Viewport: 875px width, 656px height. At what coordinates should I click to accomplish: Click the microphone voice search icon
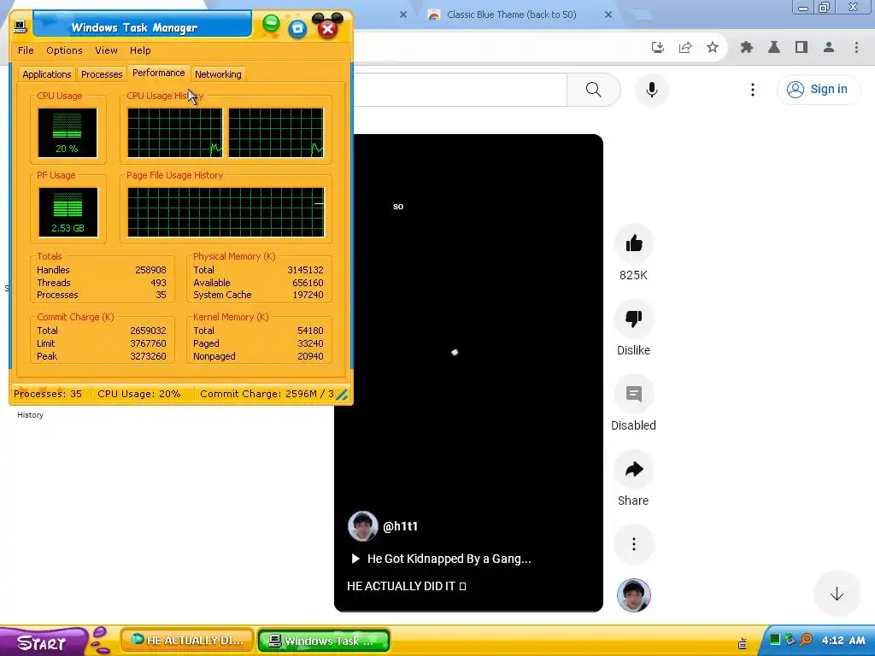pos(652,89)
